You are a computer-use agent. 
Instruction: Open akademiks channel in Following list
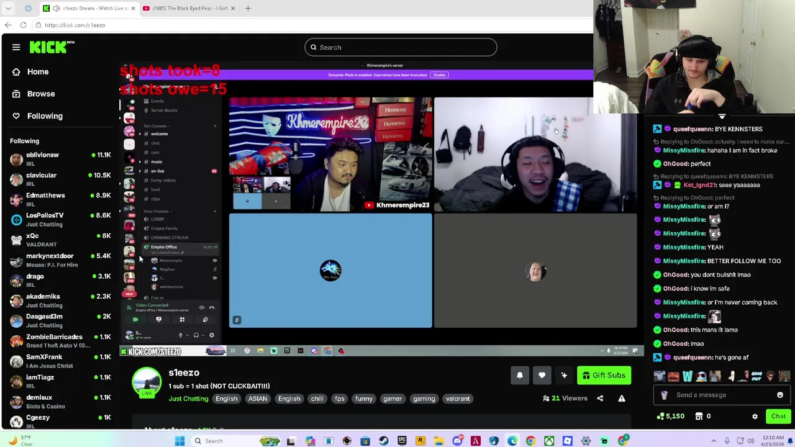(60, 300)
